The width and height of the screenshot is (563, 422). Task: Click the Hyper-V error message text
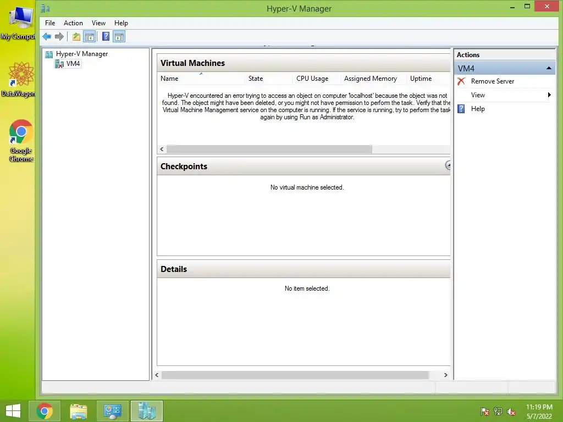pyautogui.click(x=307, y=106)
